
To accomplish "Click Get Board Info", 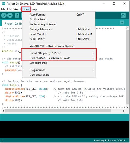I will point(59,63).
